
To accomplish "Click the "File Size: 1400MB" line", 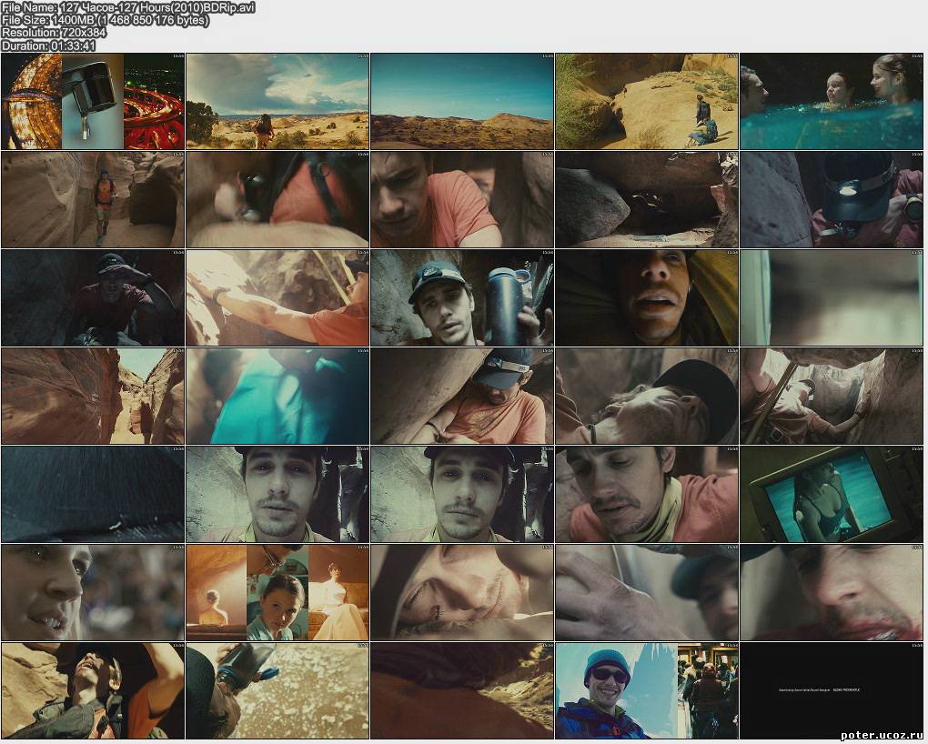I will (x=106, y=20).
